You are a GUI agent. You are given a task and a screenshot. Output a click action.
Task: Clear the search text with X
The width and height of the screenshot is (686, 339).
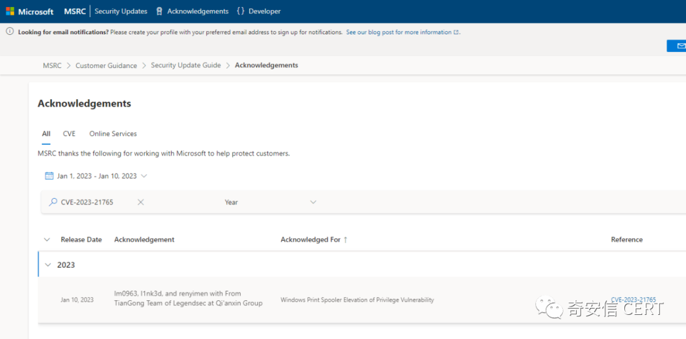pos(141,202)
